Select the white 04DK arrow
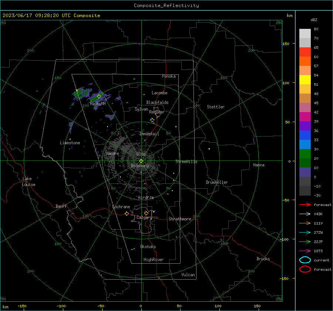The height and width of the screenshot is (311, 333). click(305, 214)
